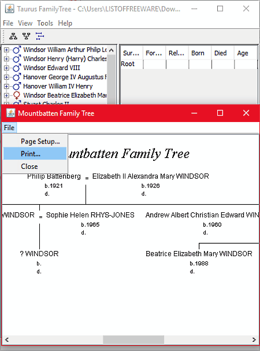Click the chart scroll right arrow

(x=254, y=339)
